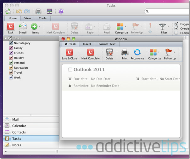Click the Filter funnel icon
Screen dimensions: 190x159
point(163,26)
